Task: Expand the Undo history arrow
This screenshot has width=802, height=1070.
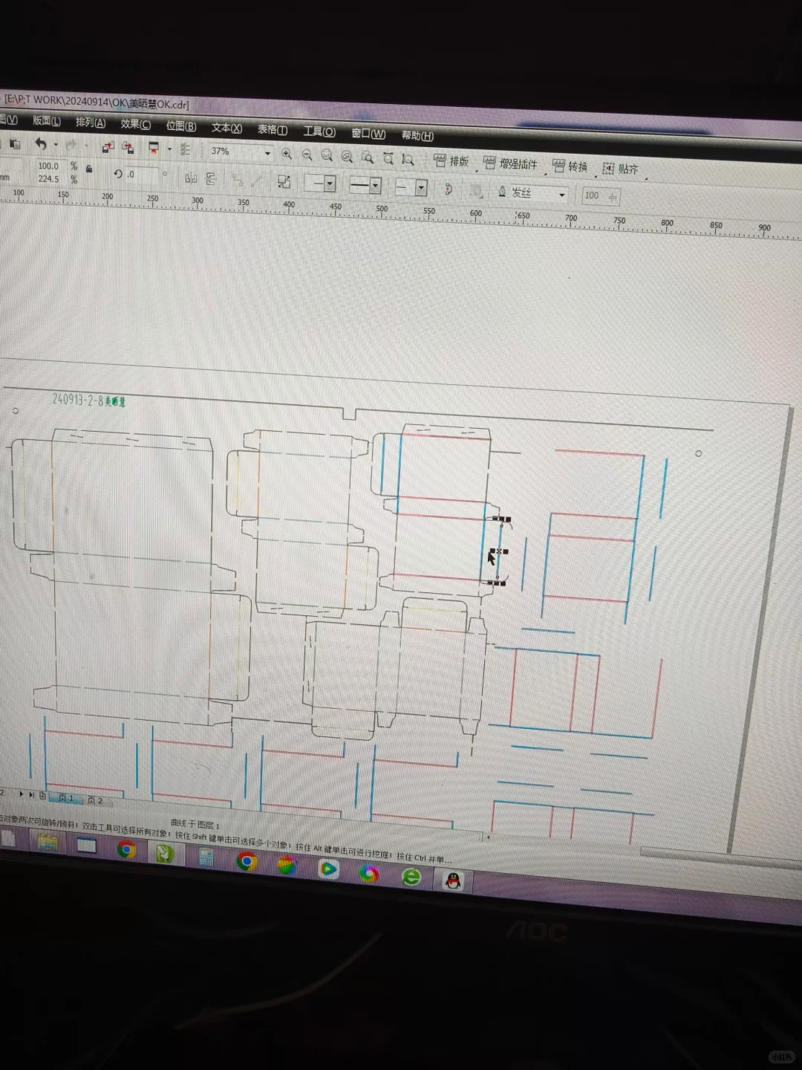Action: click(x=56, y=145)
